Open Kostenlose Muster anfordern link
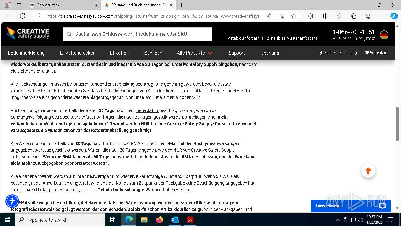This screenshot has height=226, width=401. [x=291, y=38]
